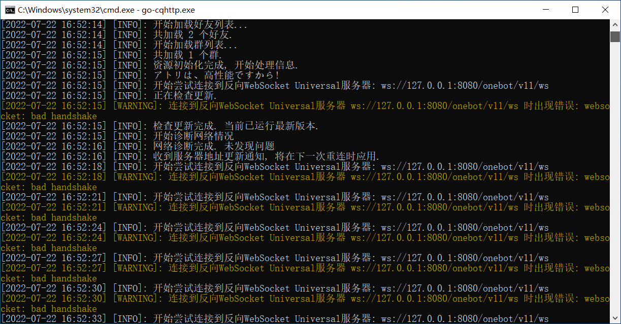The height and width of the screenshot is (324, 621).
Task: Click the '开始诊断网络情况' log line
Action: 193,136
